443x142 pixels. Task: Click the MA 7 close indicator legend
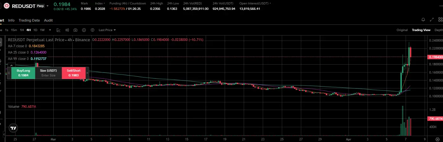point(27,46)
